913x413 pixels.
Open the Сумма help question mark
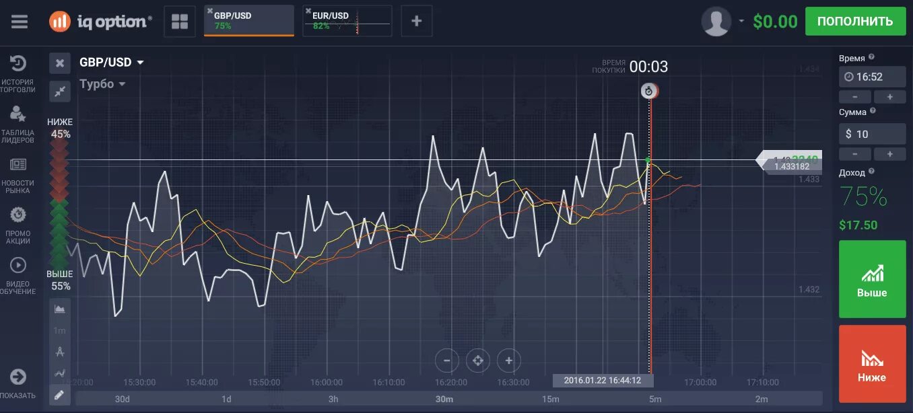tap(873, 112)
